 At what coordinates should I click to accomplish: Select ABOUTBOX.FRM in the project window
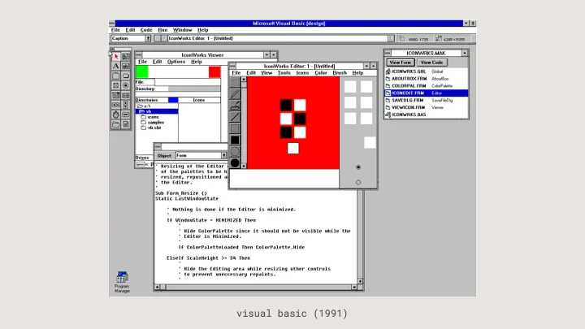coord(427,79)
